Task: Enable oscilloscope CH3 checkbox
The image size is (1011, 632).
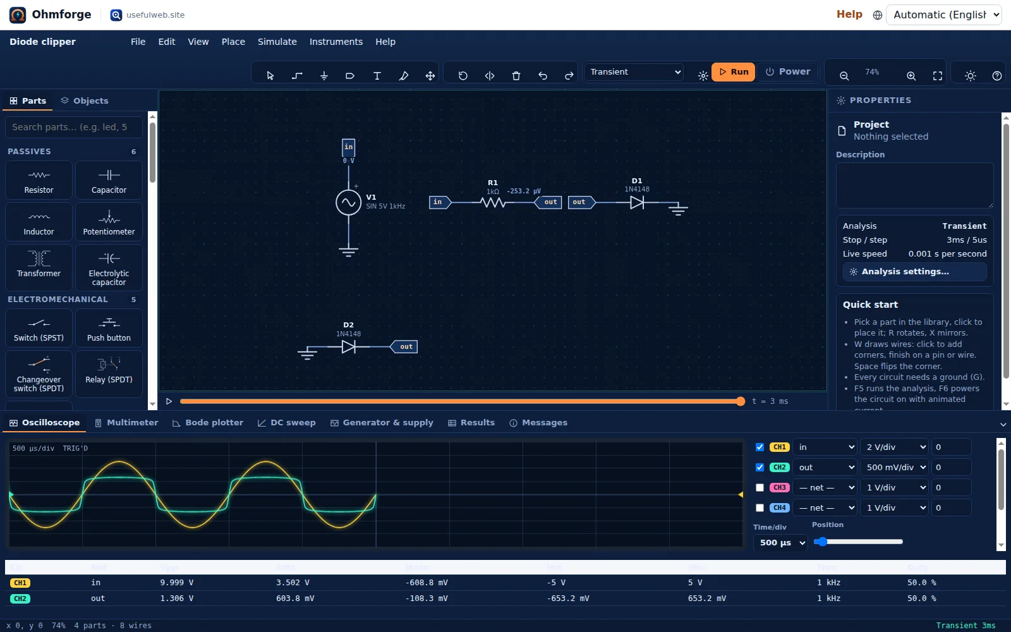Action: coord(760,487)
